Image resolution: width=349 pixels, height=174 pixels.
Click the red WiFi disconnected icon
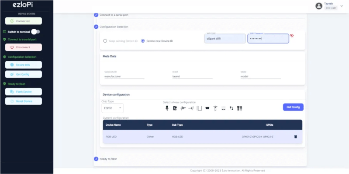click(292, 36)
